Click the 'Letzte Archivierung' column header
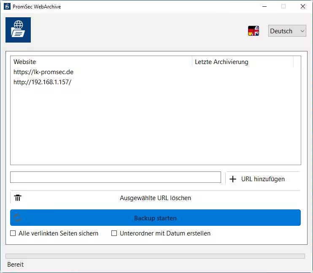The image size is (313, 273). pyautogui.click(x=243, y=62)
